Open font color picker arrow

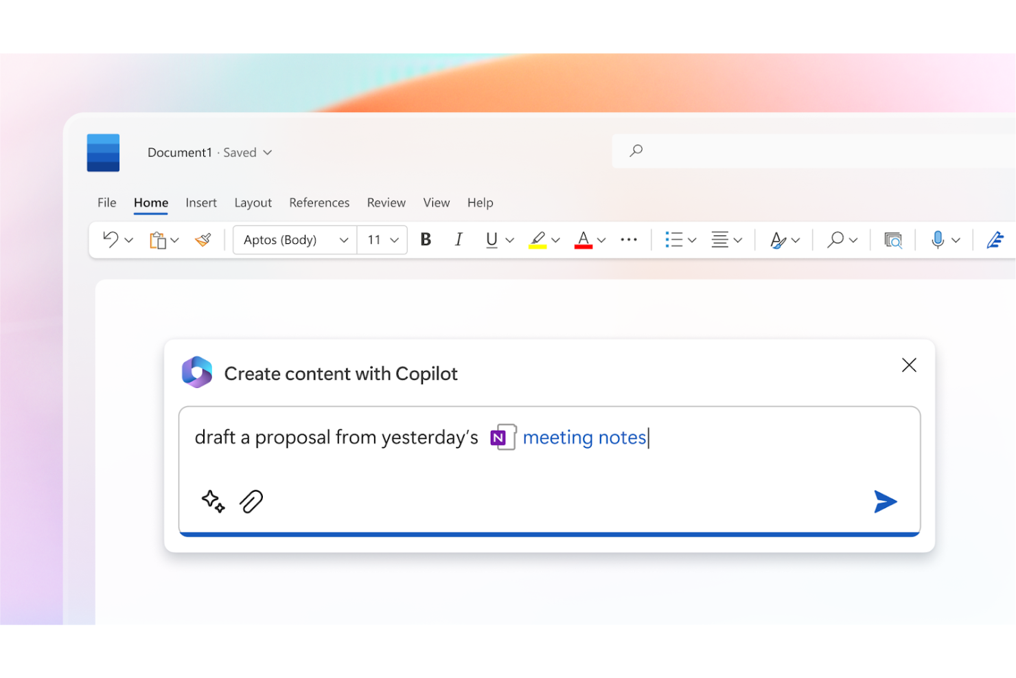point(601,240)
